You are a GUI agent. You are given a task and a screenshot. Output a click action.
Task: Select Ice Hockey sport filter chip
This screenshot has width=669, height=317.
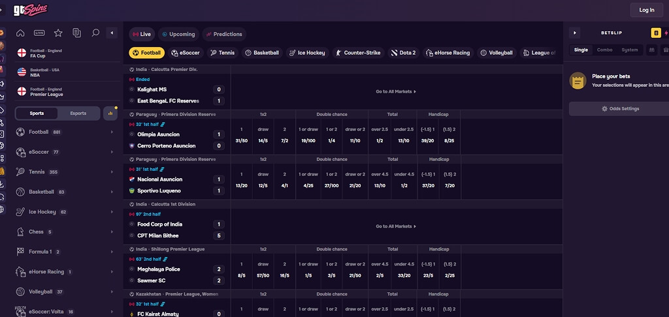[x=307, y=53]
